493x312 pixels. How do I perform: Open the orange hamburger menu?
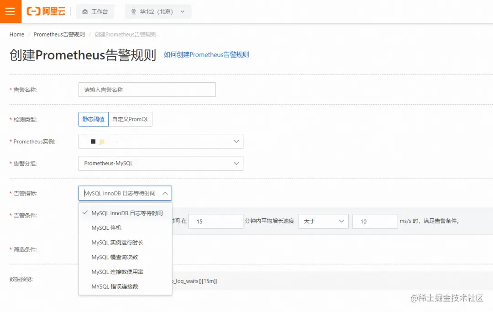coord(10,11)
